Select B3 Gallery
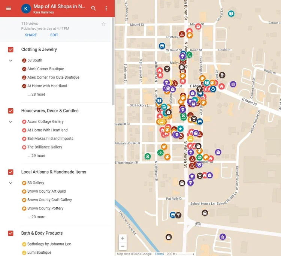This screenshot has height=256, width=281. point(36,183)
